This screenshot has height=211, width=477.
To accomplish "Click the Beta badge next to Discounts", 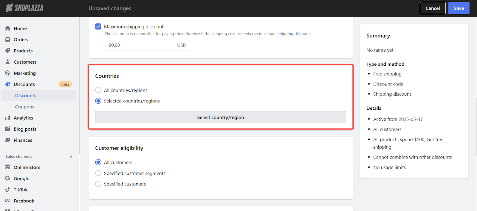I will [x=65, y=84].
